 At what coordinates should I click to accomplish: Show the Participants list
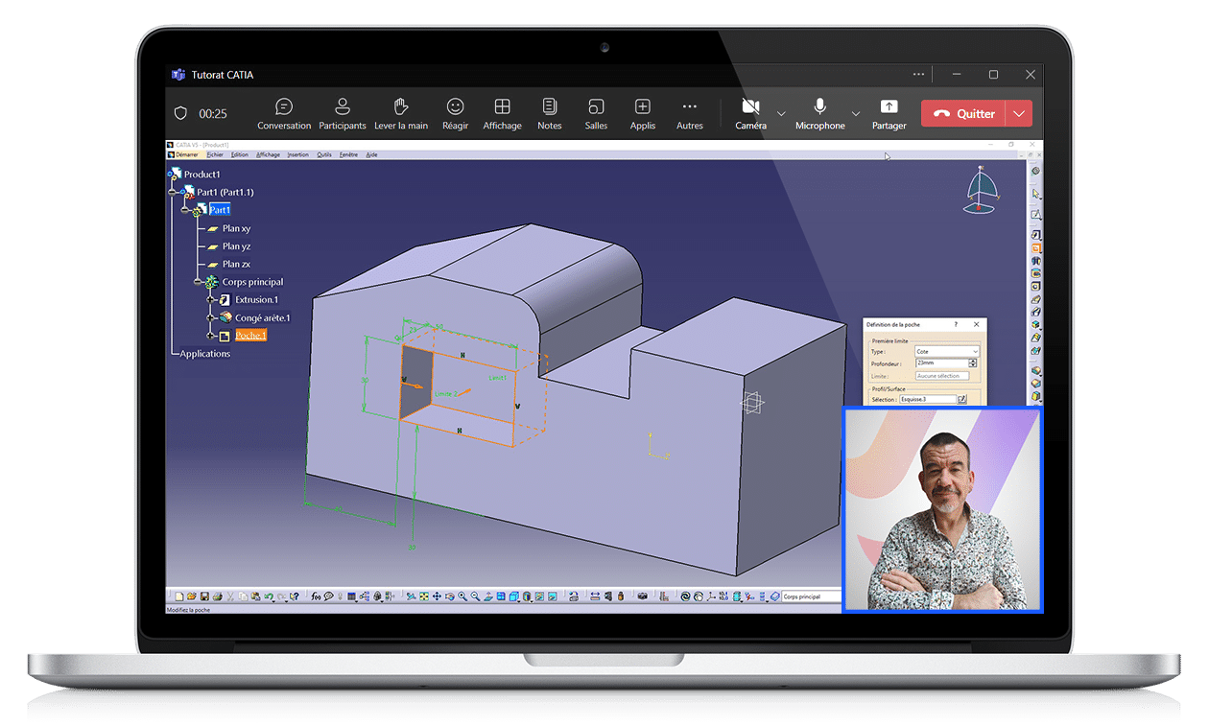(x=343, y=113)
